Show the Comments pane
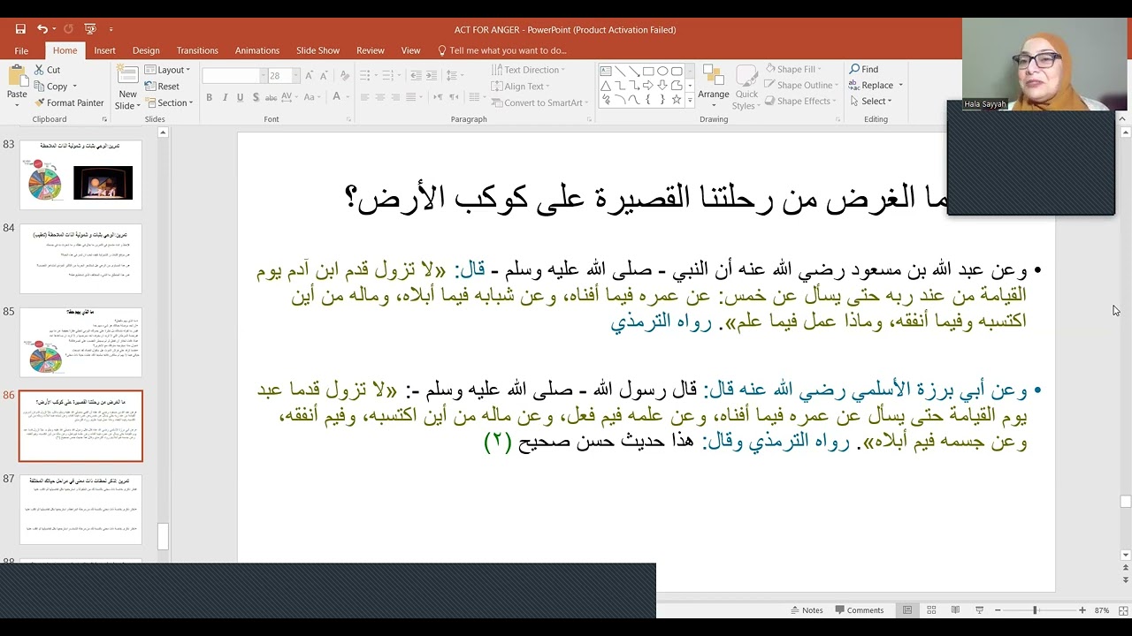The height and width of the screenshot is (636, 1132). 858,610
